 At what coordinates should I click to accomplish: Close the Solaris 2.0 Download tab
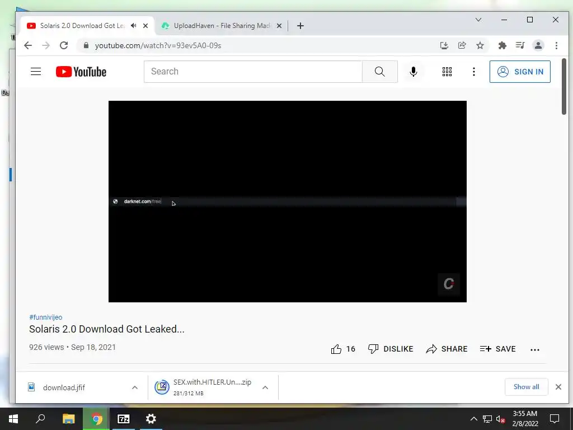(145, 26)
